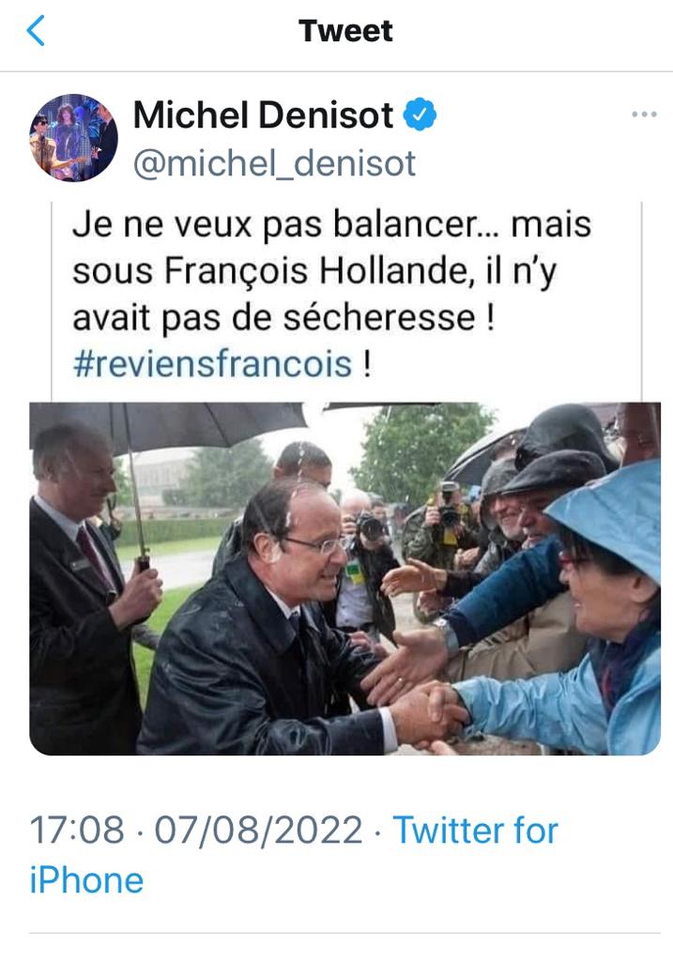Open photo at the photographer's camera

370,526
